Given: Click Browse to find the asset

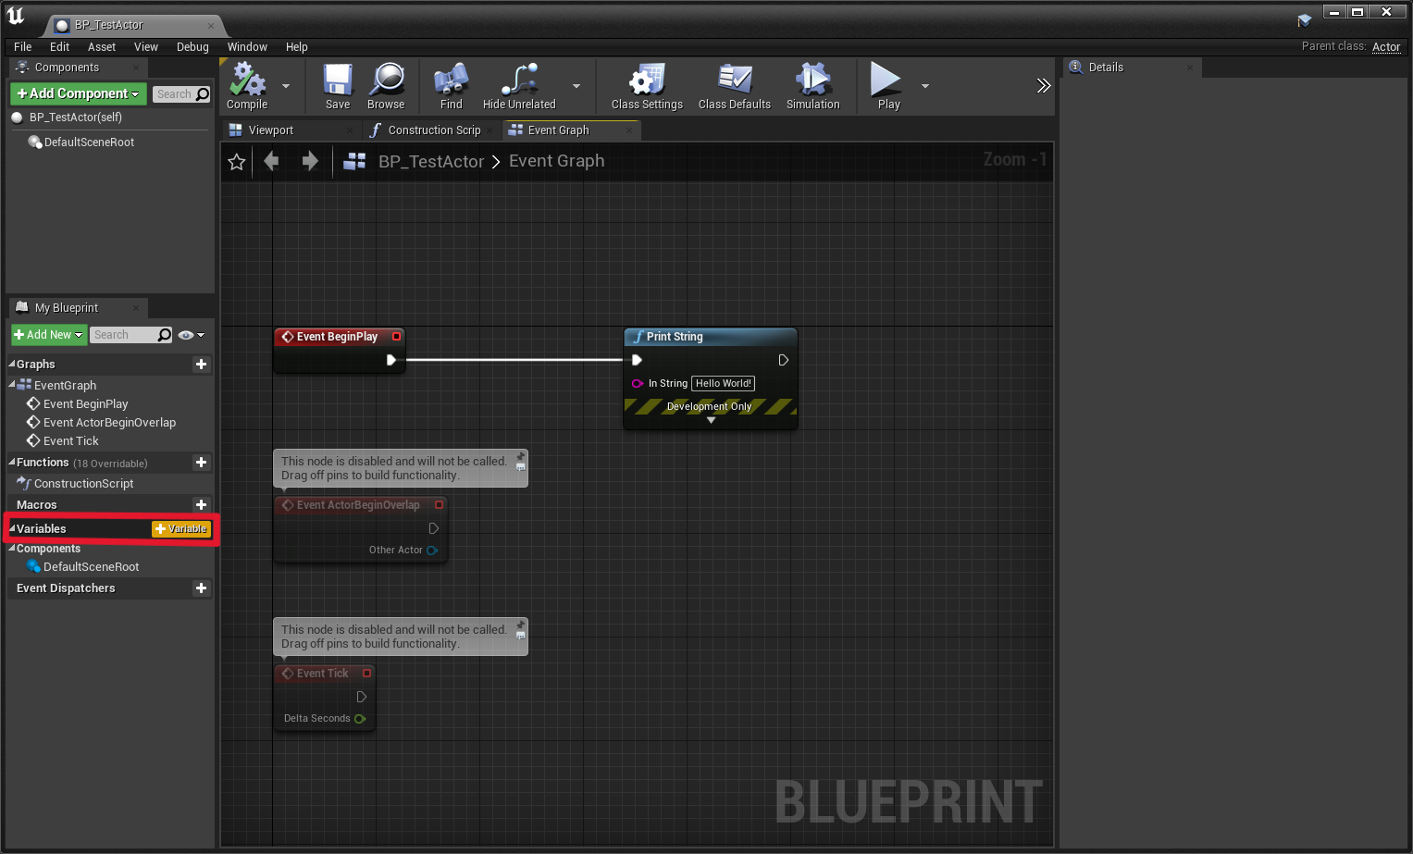Looking at the screenshot, I should [x=386, y=85].
